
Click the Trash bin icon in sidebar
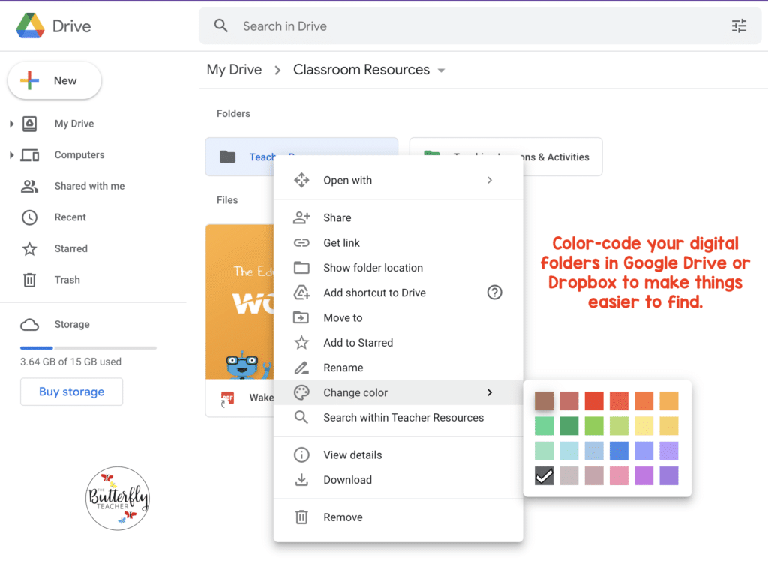(29, 280)
